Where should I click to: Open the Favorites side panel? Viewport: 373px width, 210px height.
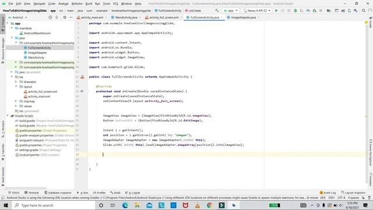pyautogui.click(x=3, y=152)
